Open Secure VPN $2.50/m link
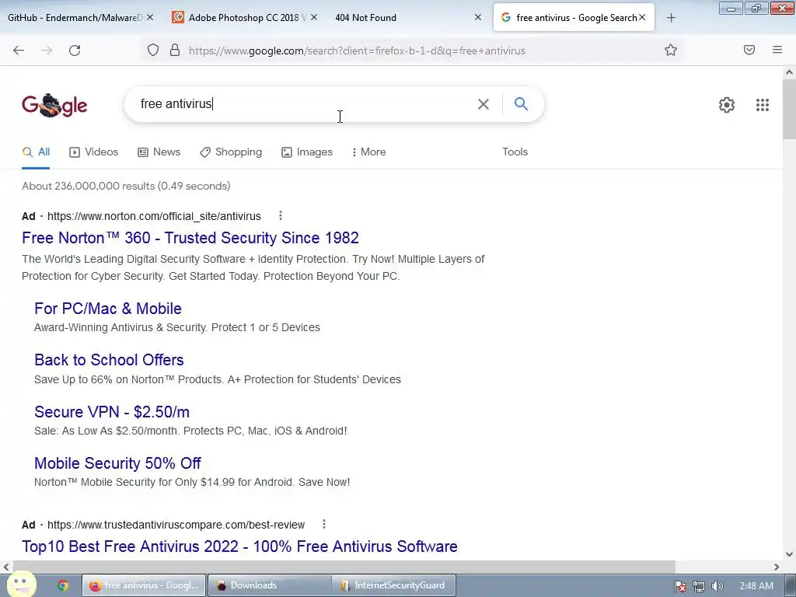The image size is (796, 597). click(112, 412)
